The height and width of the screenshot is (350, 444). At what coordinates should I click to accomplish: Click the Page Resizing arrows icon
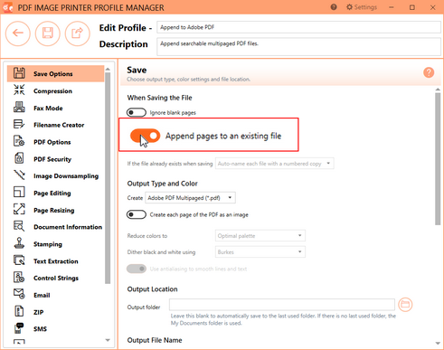[19, 209]
